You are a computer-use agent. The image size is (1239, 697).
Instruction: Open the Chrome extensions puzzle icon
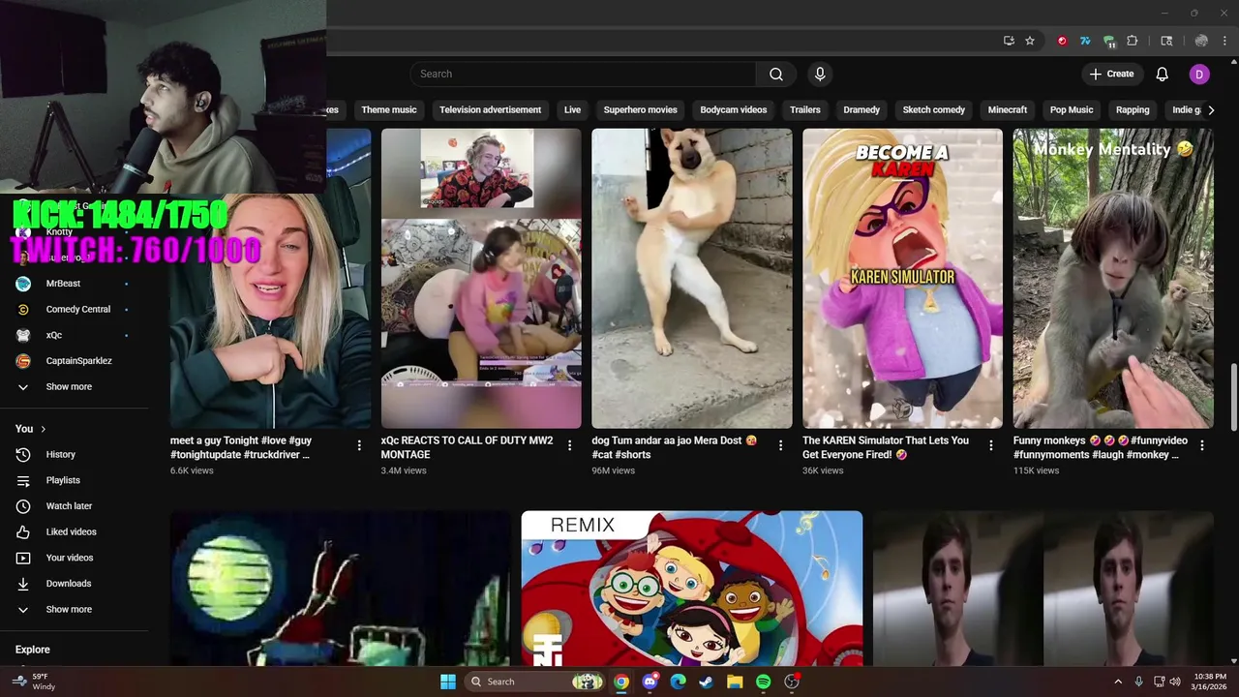click(1133, 41)
